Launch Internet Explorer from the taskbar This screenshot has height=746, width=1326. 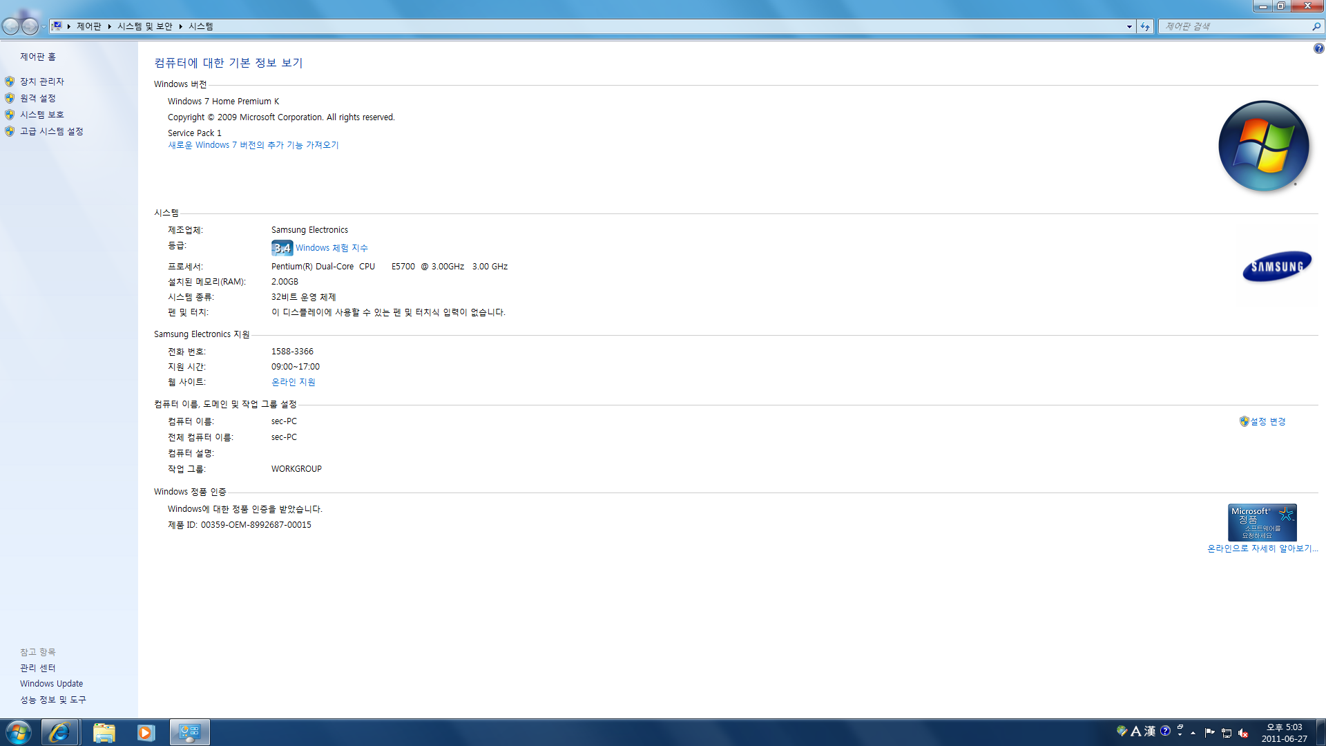[x=59, y=732]
